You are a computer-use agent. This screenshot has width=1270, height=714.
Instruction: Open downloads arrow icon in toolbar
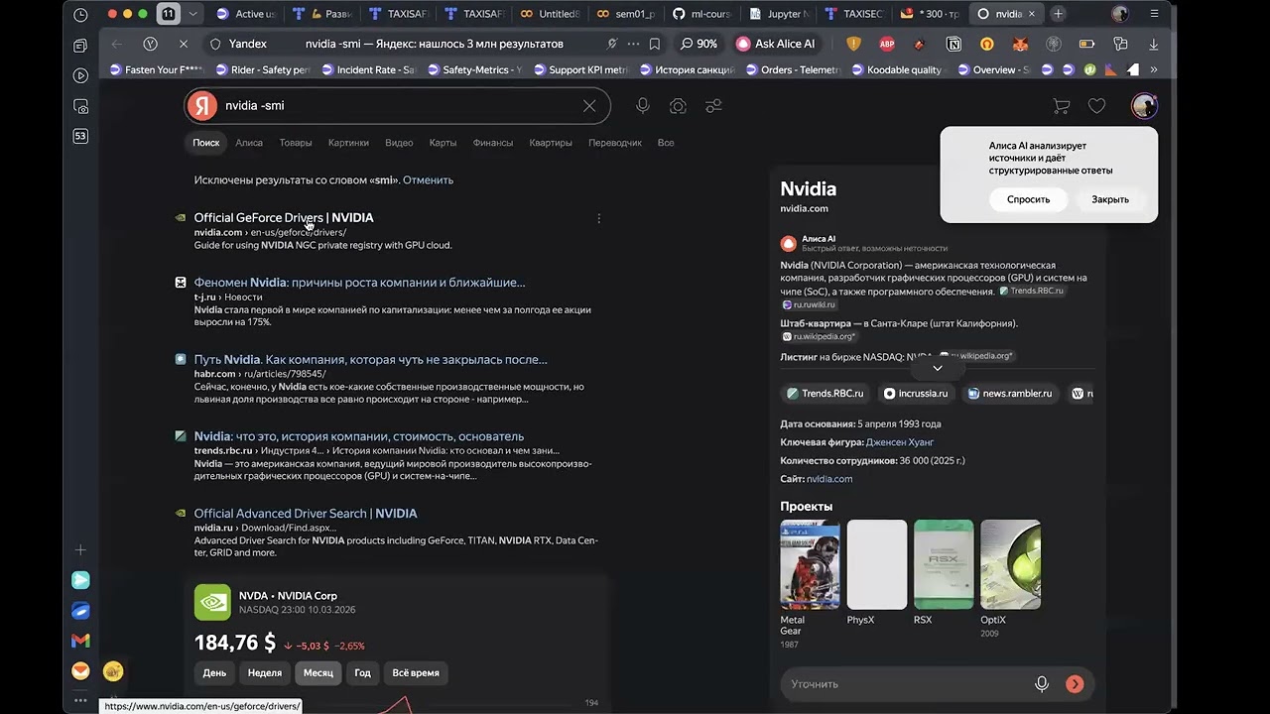1153,44
